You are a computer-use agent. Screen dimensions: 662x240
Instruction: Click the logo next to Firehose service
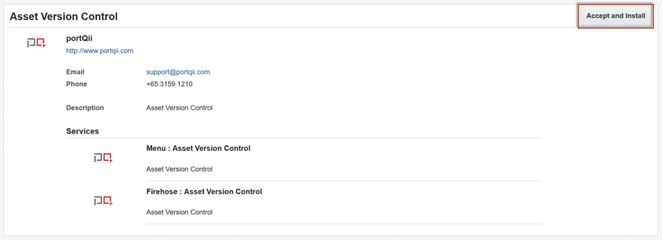pos(103,201)
